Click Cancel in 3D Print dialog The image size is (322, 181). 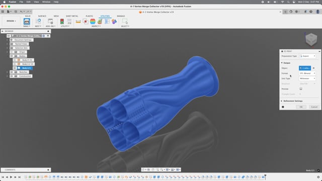[314, 107]
